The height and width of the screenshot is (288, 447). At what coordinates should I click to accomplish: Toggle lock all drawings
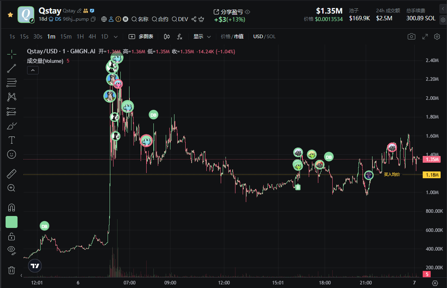(x=12, y=237)
